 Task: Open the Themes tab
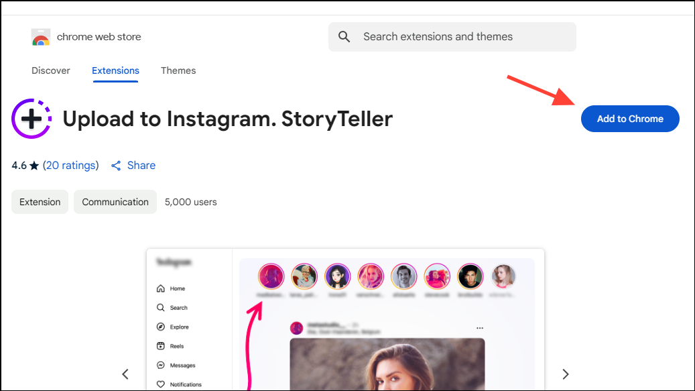(x=178, y=70)
